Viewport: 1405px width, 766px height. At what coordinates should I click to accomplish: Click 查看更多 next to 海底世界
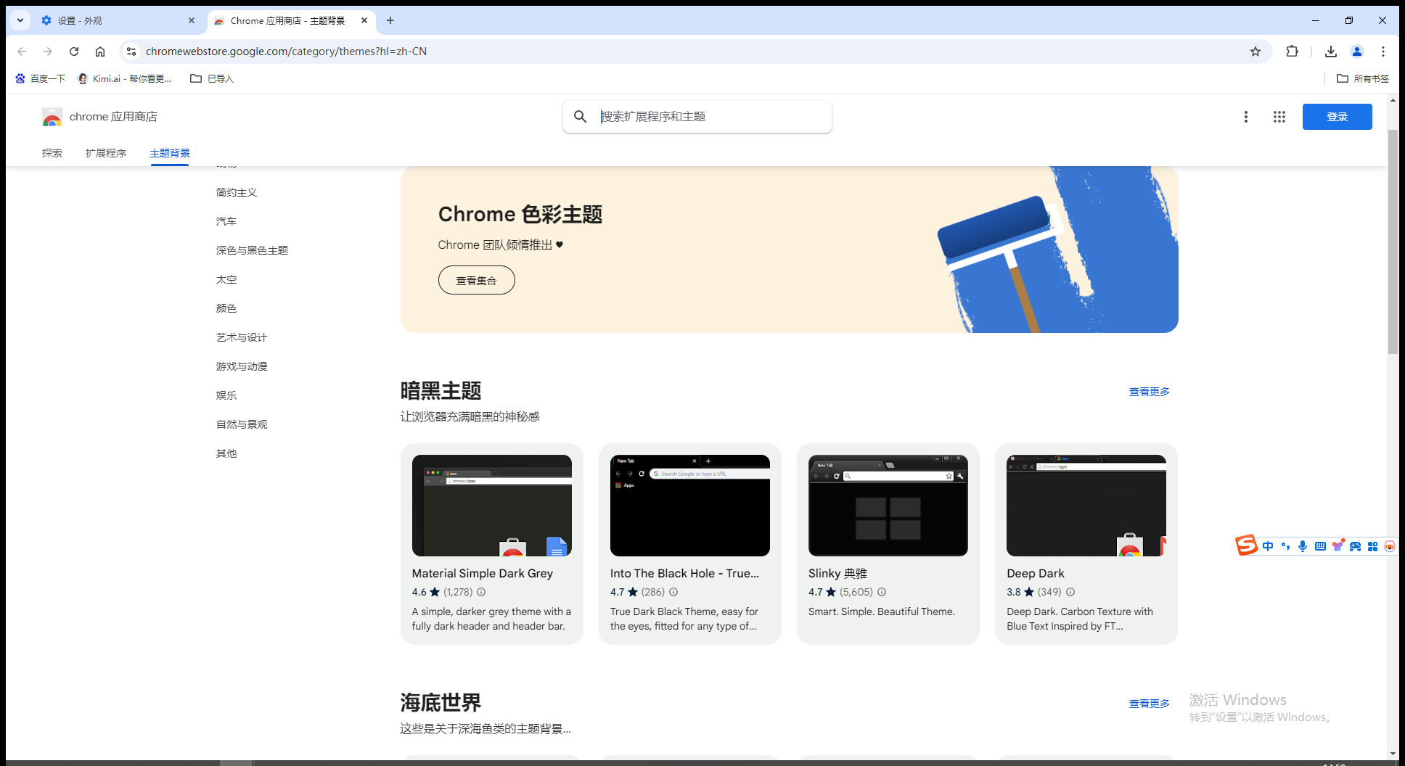click(x=1149, y=704)
